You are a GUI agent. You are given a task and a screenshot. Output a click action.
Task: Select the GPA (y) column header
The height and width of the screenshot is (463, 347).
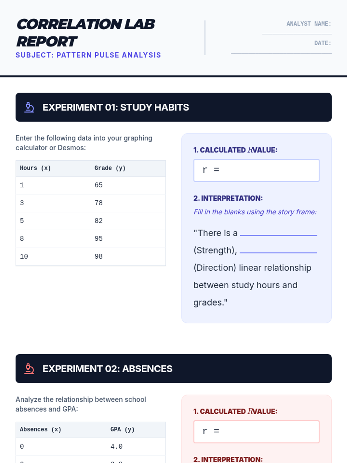pos(122,429)
